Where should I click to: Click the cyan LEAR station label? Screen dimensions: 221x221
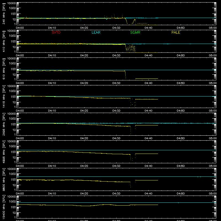coord(96,32)
